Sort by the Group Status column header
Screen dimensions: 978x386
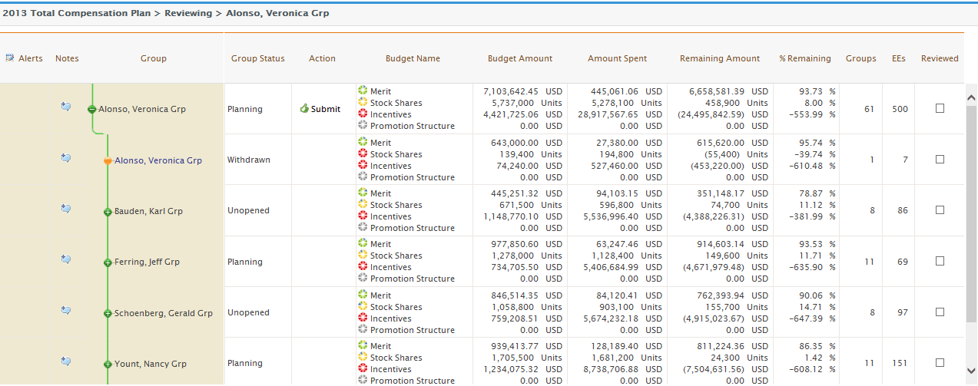[x=257, y=58]
